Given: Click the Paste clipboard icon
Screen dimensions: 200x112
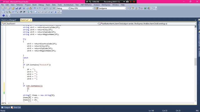Looking at the screenshot, I should coord(30,8).
